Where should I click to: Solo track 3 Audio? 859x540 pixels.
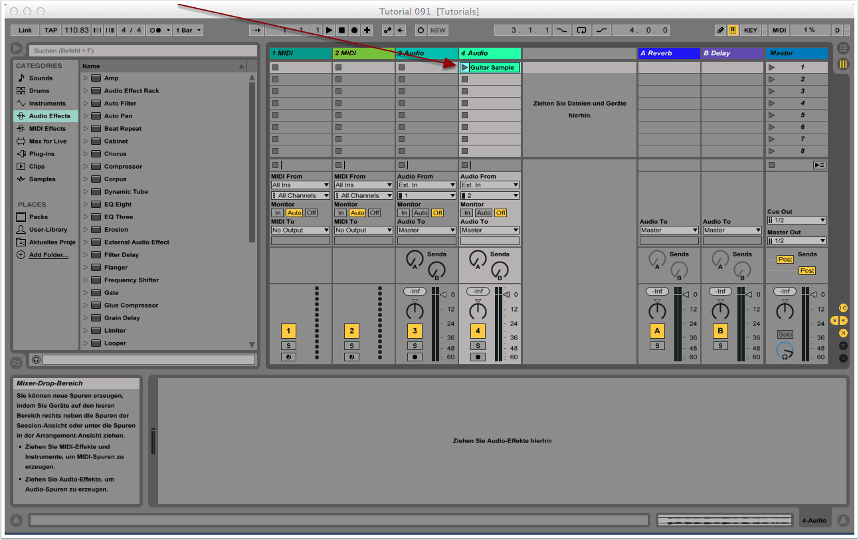(415, 345)
